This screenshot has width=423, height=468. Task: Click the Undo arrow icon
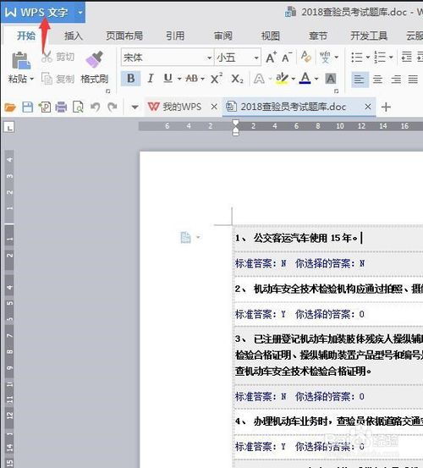tap(95, 107)
